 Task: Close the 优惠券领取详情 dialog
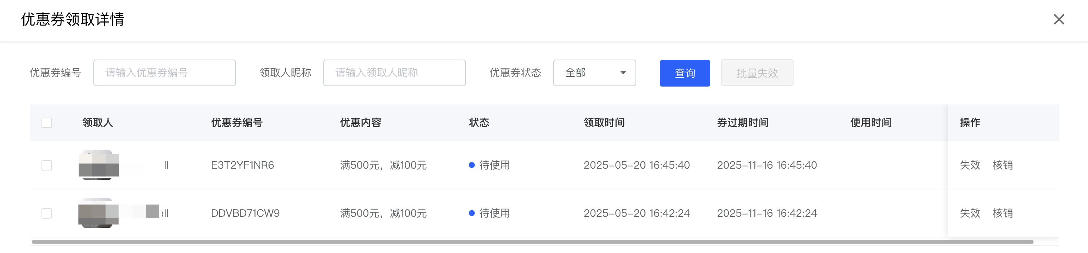[1058, 19]
